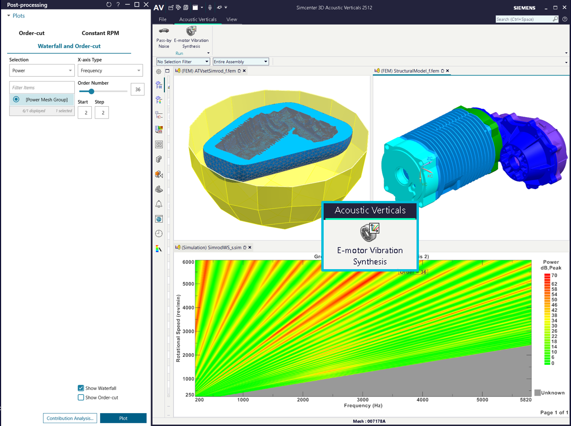Switch to the Constant RPM tab
The width and height of the screenshot is (571, 426).
click(100, 33)
